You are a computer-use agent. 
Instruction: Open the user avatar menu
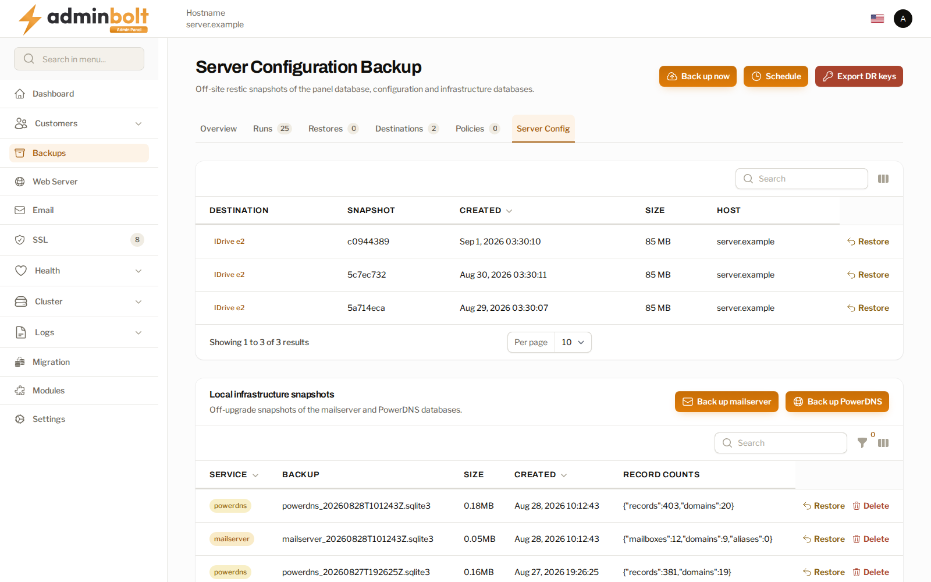pyautogui.click(x=903, y=19)
